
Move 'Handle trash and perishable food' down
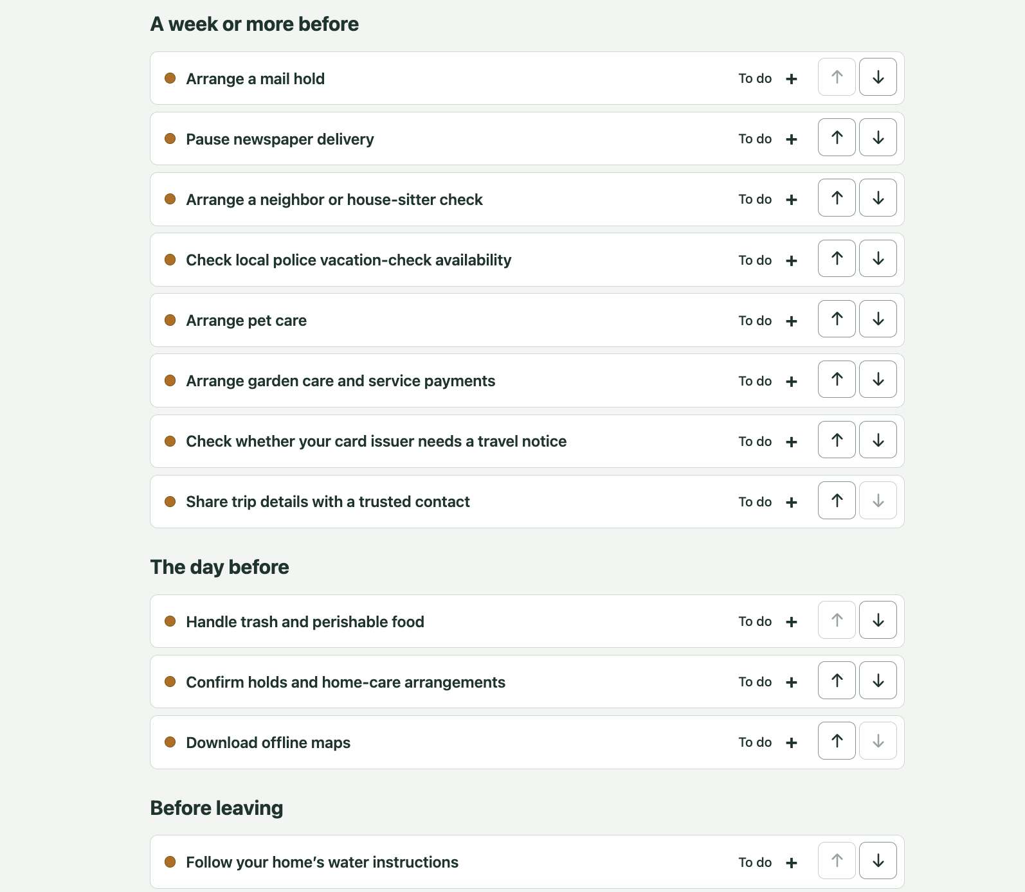[x=878, y=620]
